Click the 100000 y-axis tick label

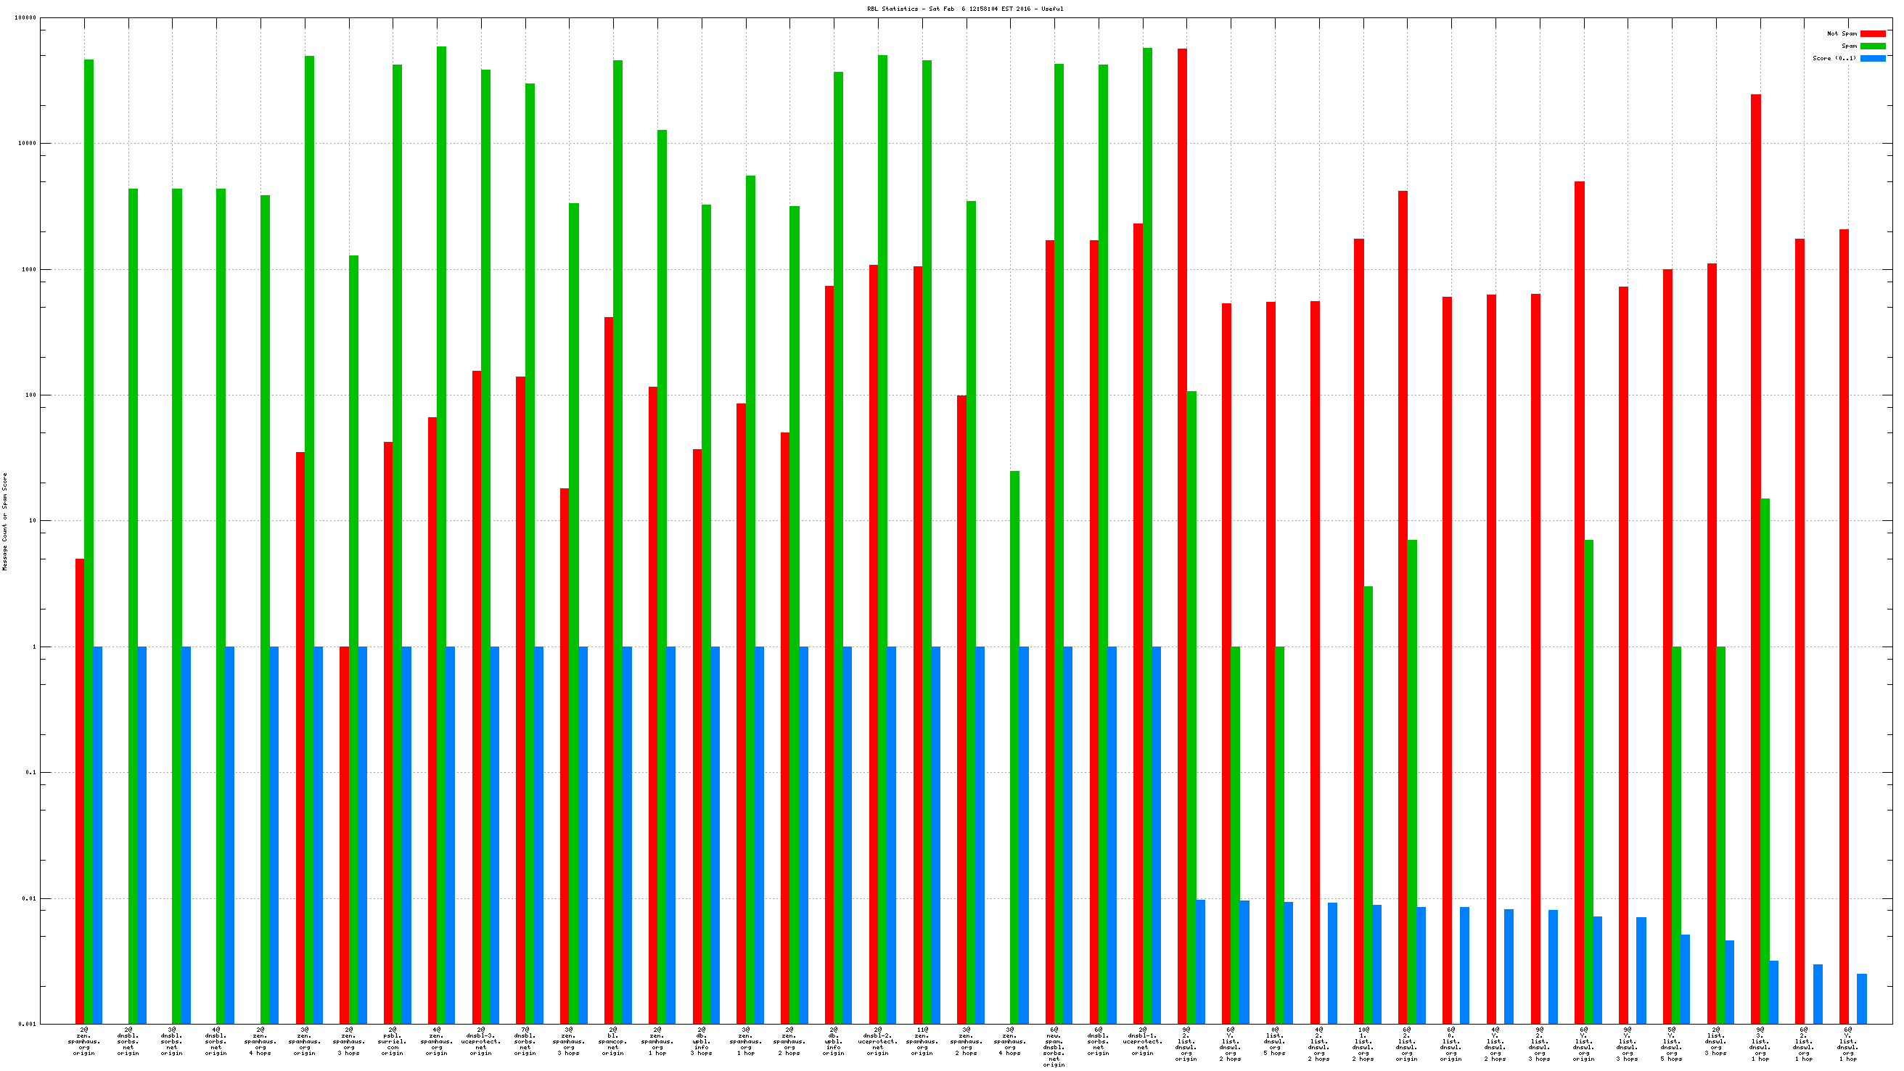pos(25,17)
